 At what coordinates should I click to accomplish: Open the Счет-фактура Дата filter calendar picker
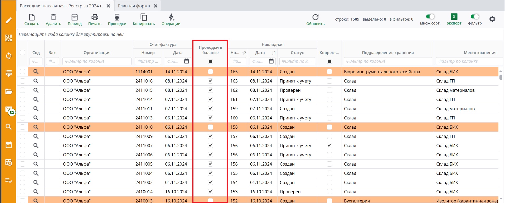click(187, 61)
